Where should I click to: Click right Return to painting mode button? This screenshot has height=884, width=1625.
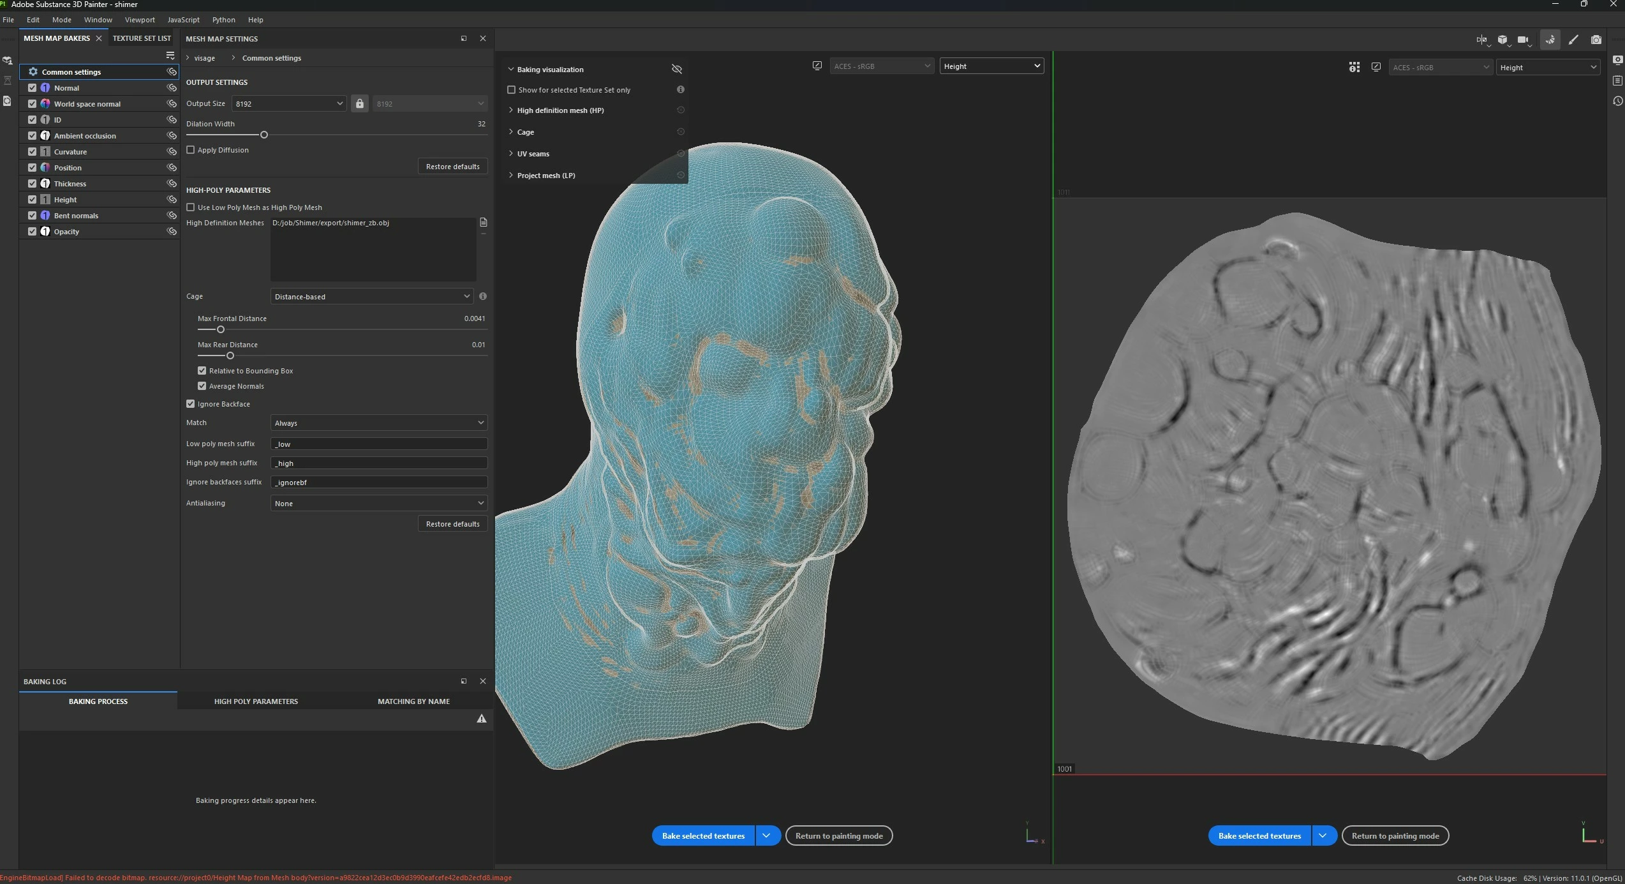click(x=1395, y=835)
